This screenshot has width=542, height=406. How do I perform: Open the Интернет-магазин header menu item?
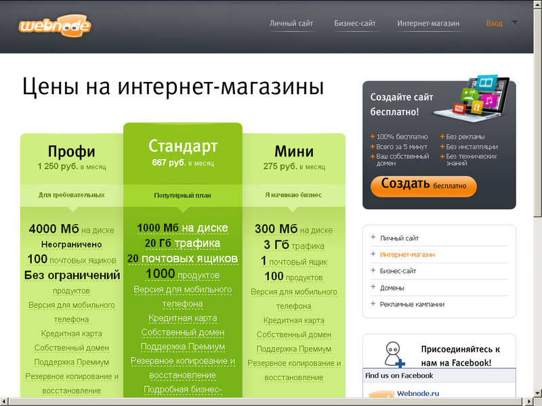coord(428,24)
